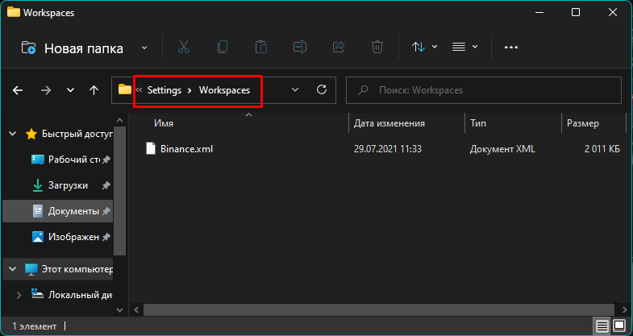
Task: Select the Binance.xml file
Action: [185, 148]
